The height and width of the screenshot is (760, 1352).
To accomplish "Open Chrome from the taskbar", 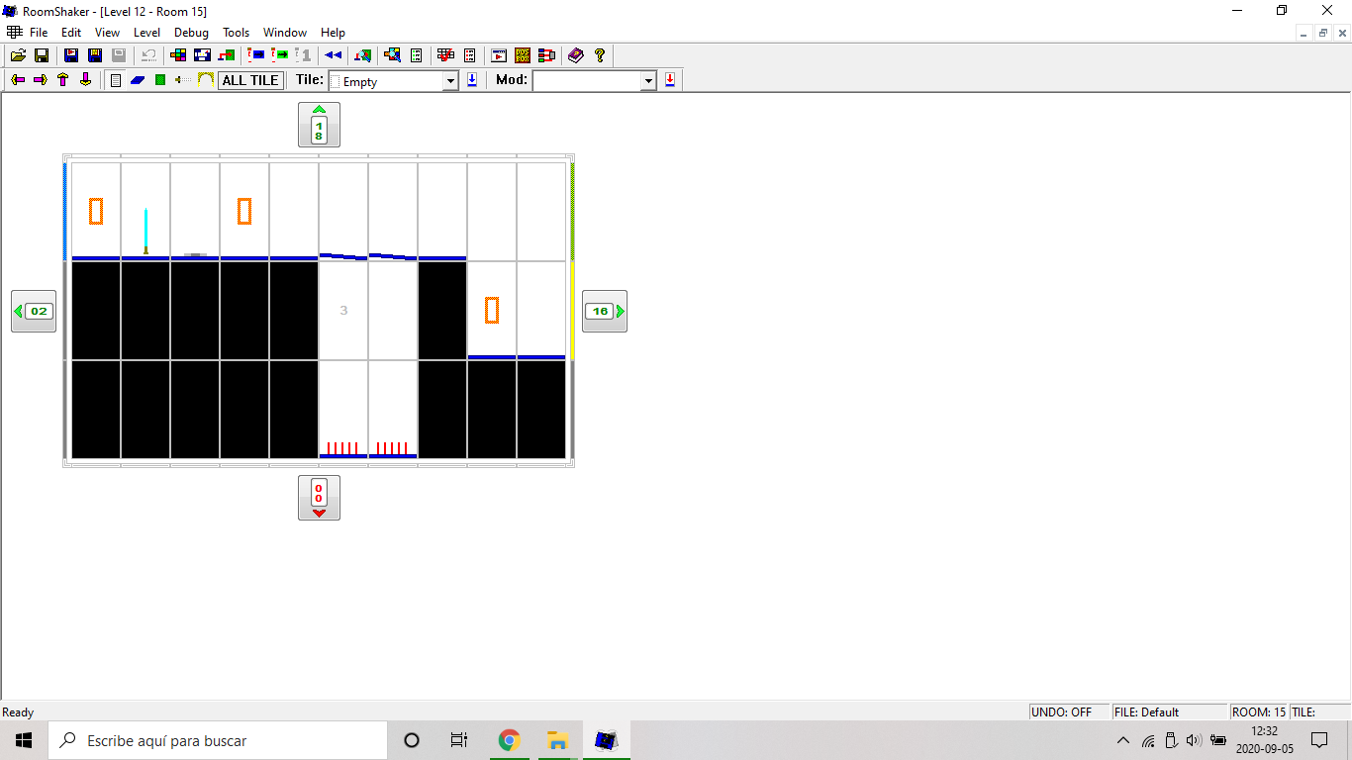I will click(510, 740).
